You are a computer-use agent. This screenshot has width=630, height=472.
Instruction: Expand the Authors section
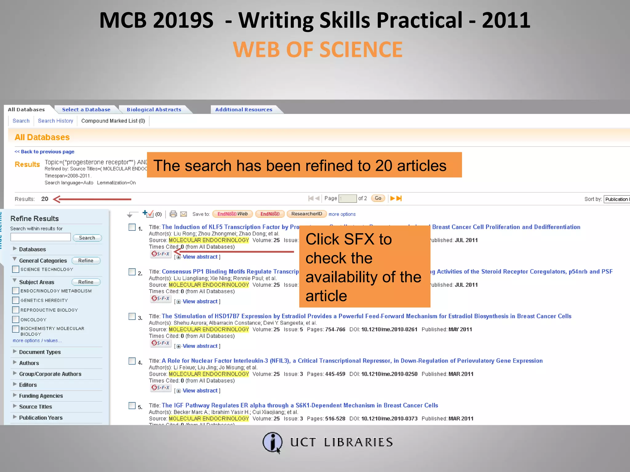tap(15, 362)
